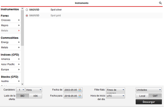The image size is (164, 107).
Task: Open Forex Metals category
Action: 10,31
